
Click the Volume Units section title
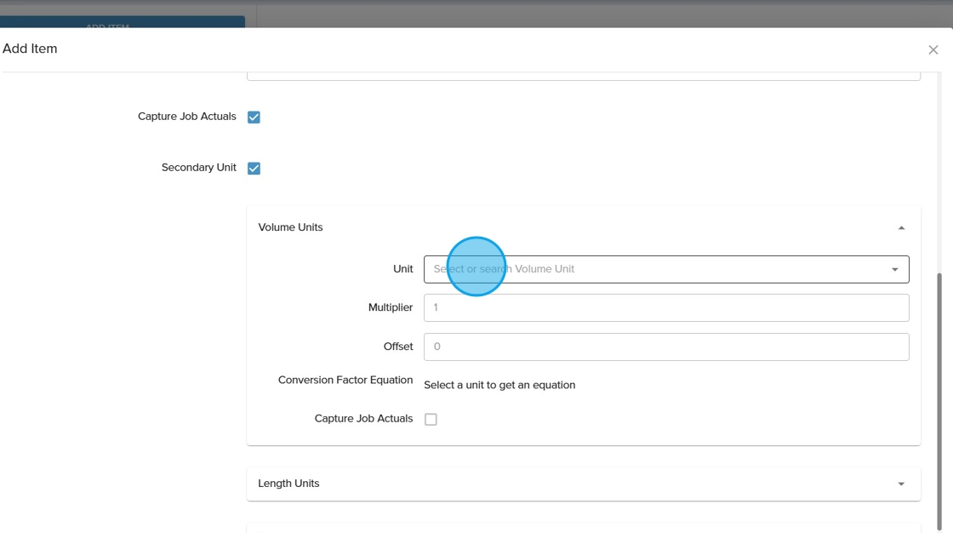[290, 227]
